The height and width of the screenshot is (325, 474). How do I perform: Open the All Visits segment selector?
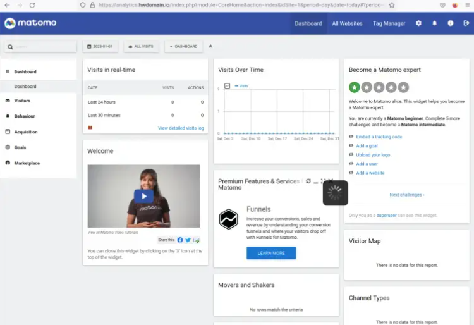(x=141, y=47)
